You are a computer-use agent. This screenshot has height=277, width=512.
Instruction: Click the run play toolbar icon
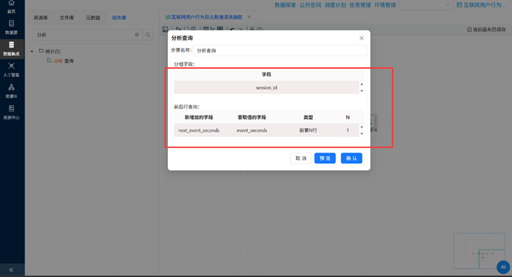point(178,30)
